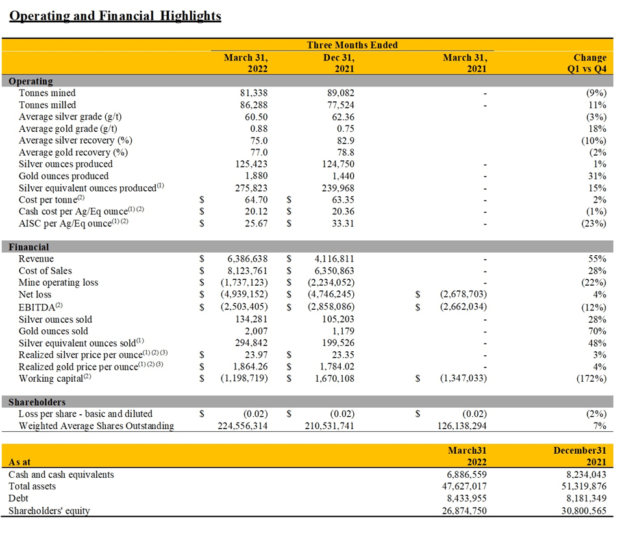Select mine operating loss (1,737,123)

coord(244,282)
